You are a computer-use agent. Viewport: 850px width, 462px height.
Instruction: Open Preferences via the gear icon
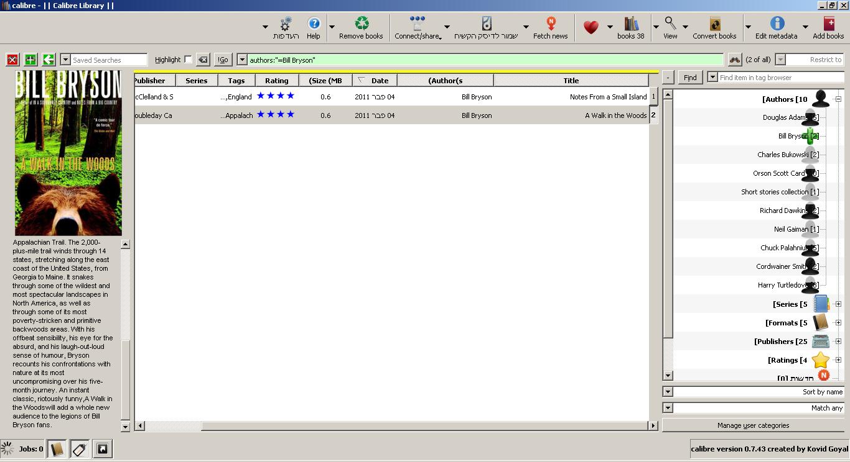pos(286,24)
